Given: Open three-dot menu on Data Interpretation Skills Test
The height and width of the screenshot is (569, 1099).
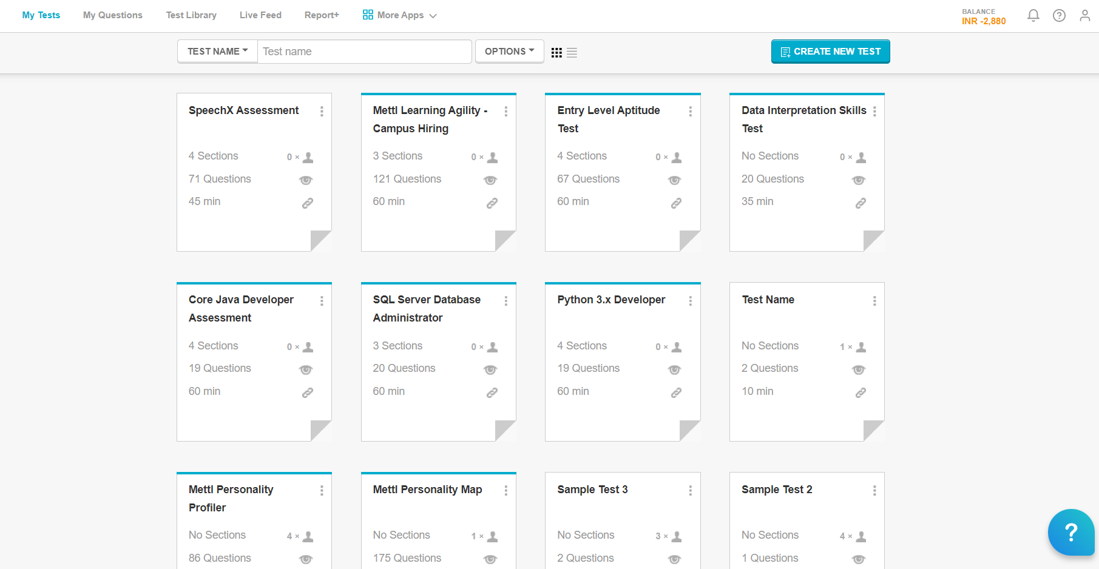Looking at the screenshot, I should pos(874,111).
